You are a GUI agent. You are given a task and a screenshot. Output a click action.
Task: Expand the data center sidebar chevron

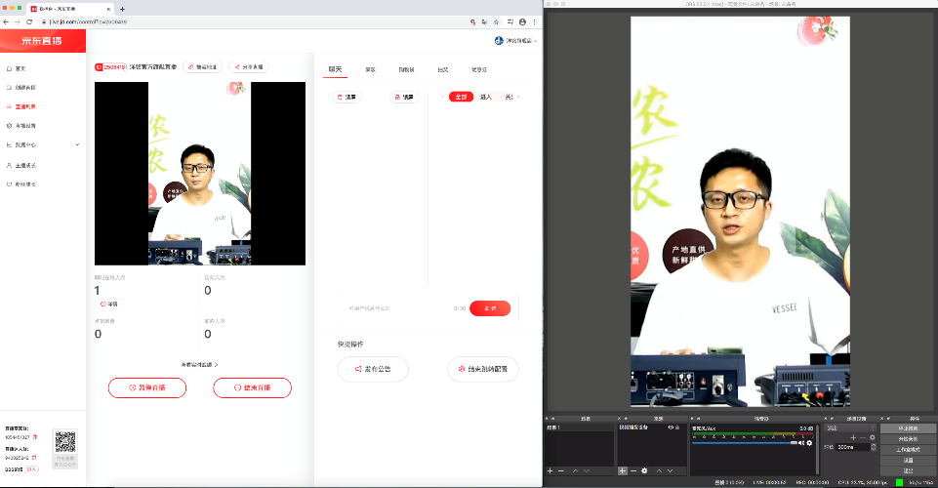tap(77, 144)
